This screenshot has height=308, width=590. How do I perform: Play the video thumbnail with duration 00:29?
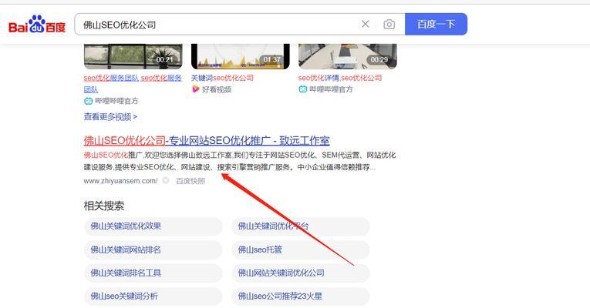click(x=348, y=56)
